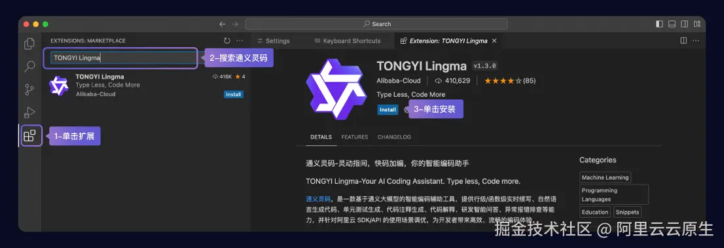
Task: Open the star rating with 85 reviews
Action: pyautogui.click(x=510, y=80)
